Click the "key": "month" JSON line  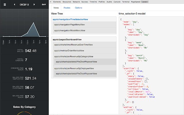(136, 55)
